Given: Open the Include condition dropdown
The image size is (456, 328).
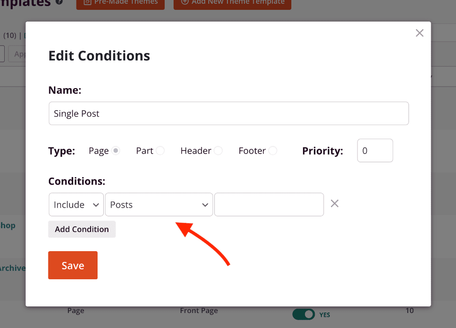Looking at the screenshot, I should pos(76,205).
